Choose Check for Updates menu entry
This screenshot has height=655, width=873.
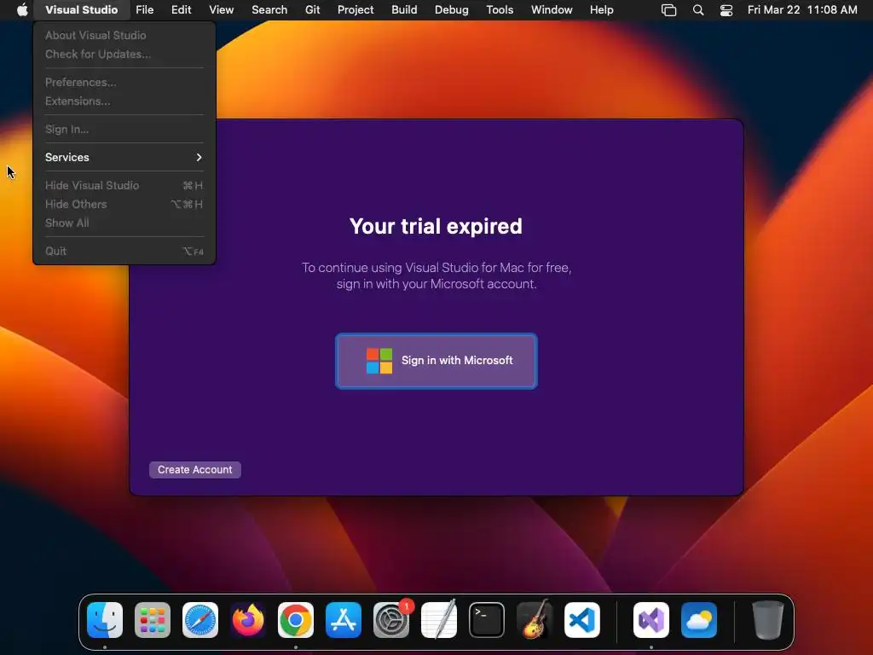click(x=124, y=54)
